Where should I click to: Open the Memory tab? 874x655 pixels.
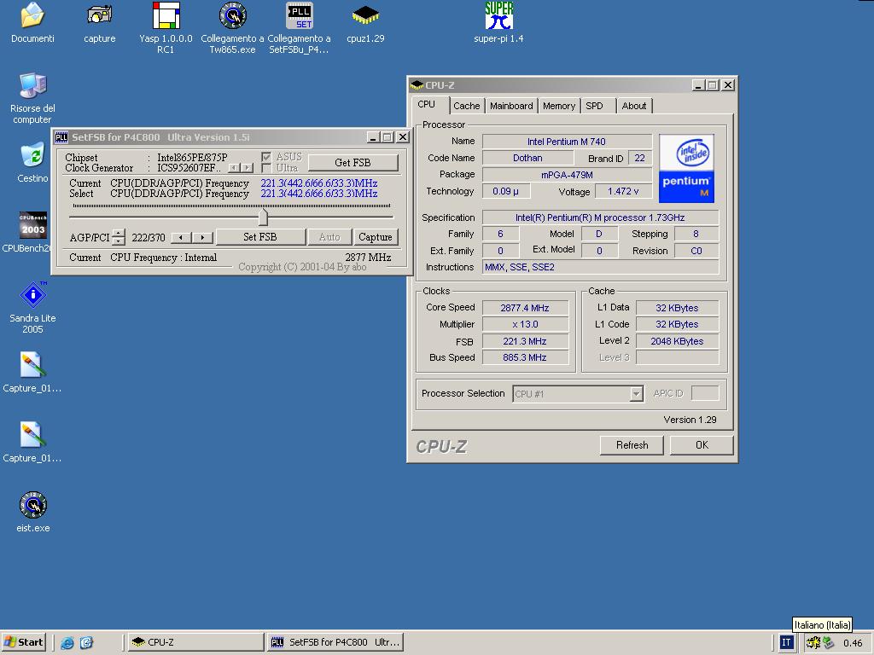559,106
